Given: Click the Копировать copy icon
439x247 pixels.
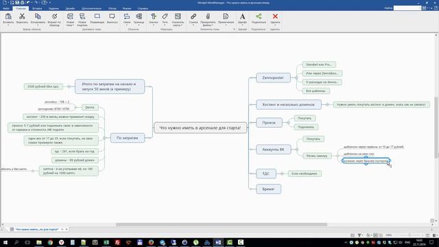Looking at the screenshot, I should pos(38,16).
